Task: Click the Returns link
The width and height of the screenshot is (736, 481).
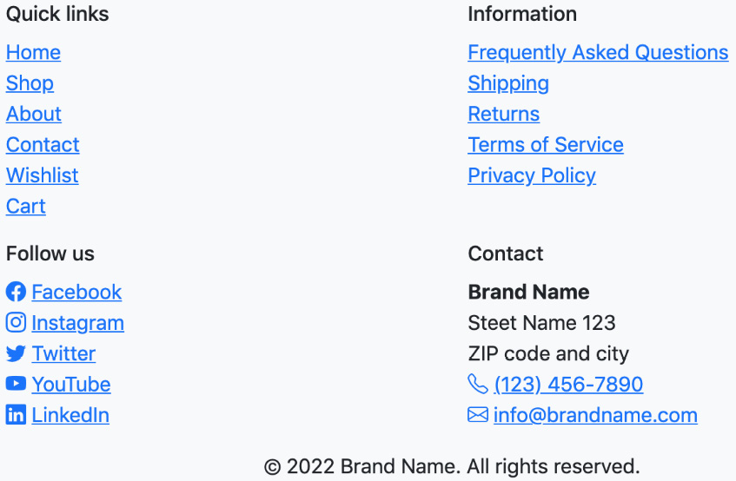Action: 504,114
